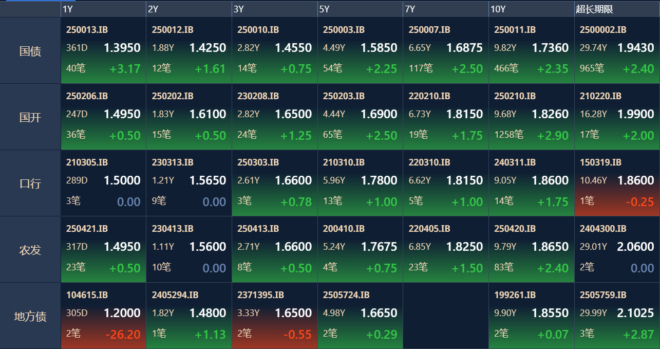Click 104615.IB cell showing -26.20
660x349 pixels.
click(x=103, y=316)
